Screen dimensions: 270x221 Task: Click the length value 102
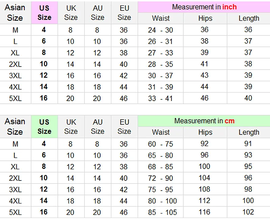click(248, 212)
